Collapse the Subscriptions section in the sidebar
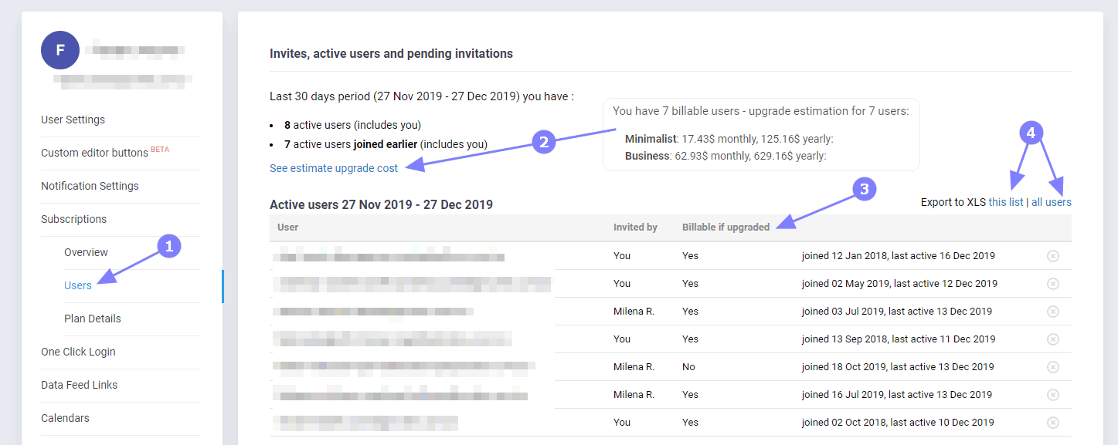The image size is (1118, 445). click(73, 219)
